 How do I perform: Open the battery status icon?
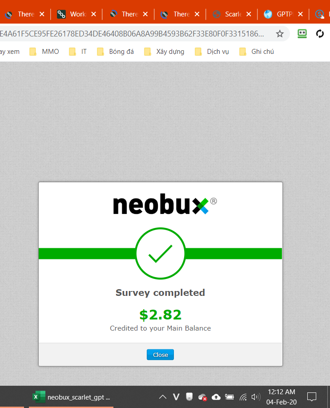(229, 397)
